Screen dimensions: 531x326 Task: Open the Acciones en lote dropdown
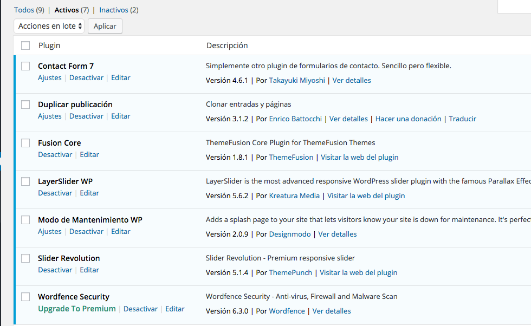[x=49, y=26]
